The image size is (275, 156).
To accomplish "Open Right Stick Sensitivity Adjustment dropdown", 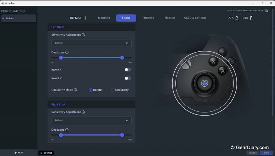I will click(x=91, y=120).
